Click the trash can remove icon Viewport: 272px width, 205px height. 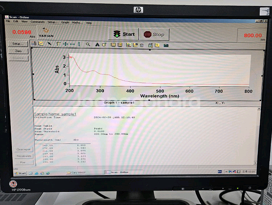point(142,45)
